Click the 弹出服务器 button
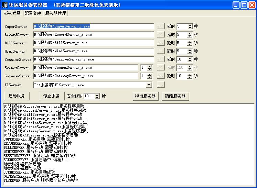This screenshot has width=257, height=188. tap(145, 96)
